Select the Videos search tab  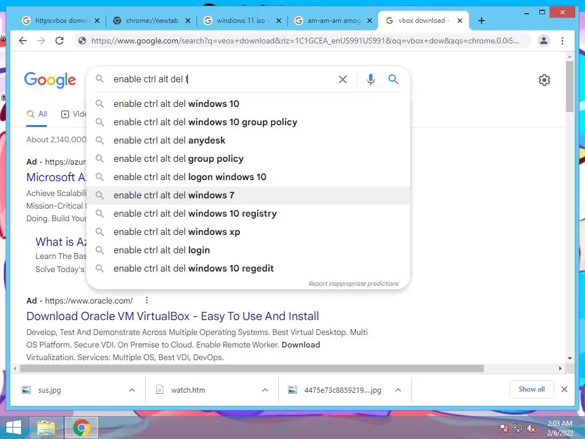coord(74,114)
